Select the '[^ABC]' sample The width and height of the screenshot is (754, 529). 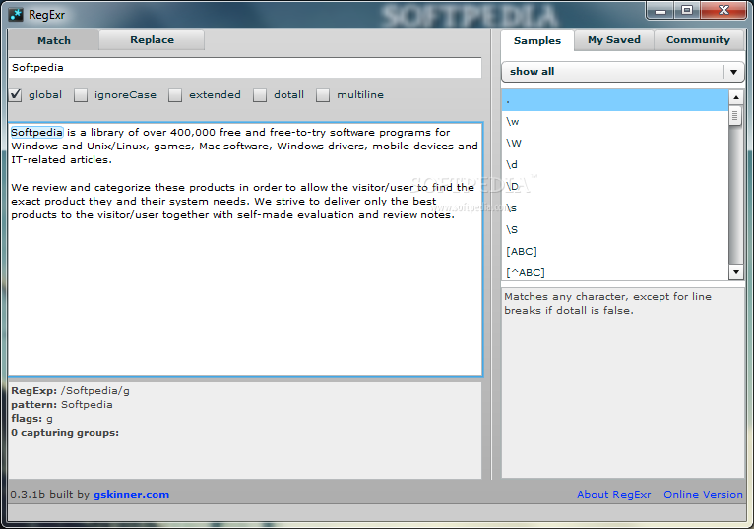coord(615,272)
